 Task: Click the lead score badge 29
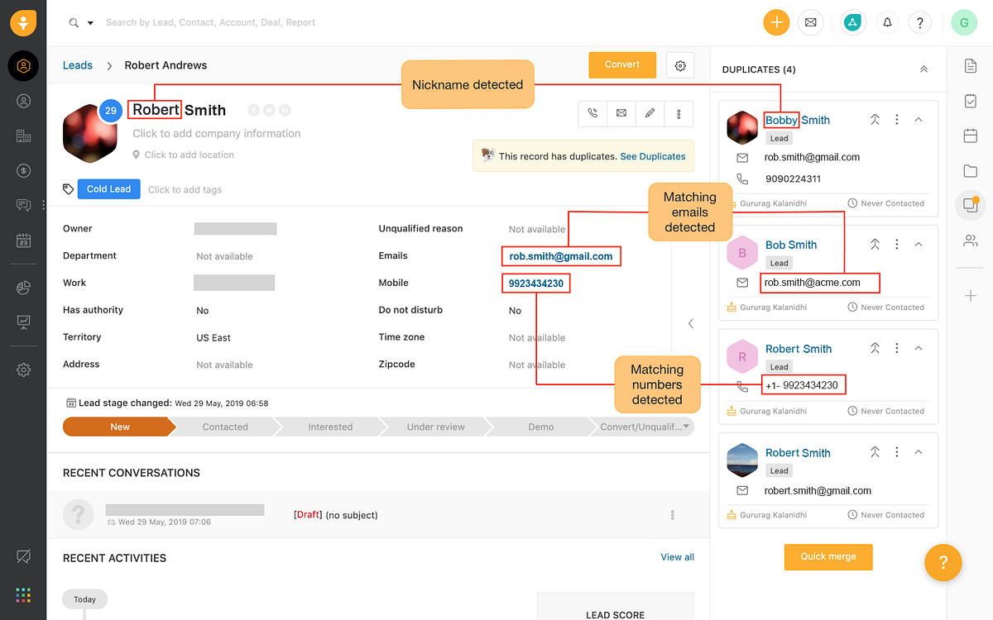tap(111, 110)
